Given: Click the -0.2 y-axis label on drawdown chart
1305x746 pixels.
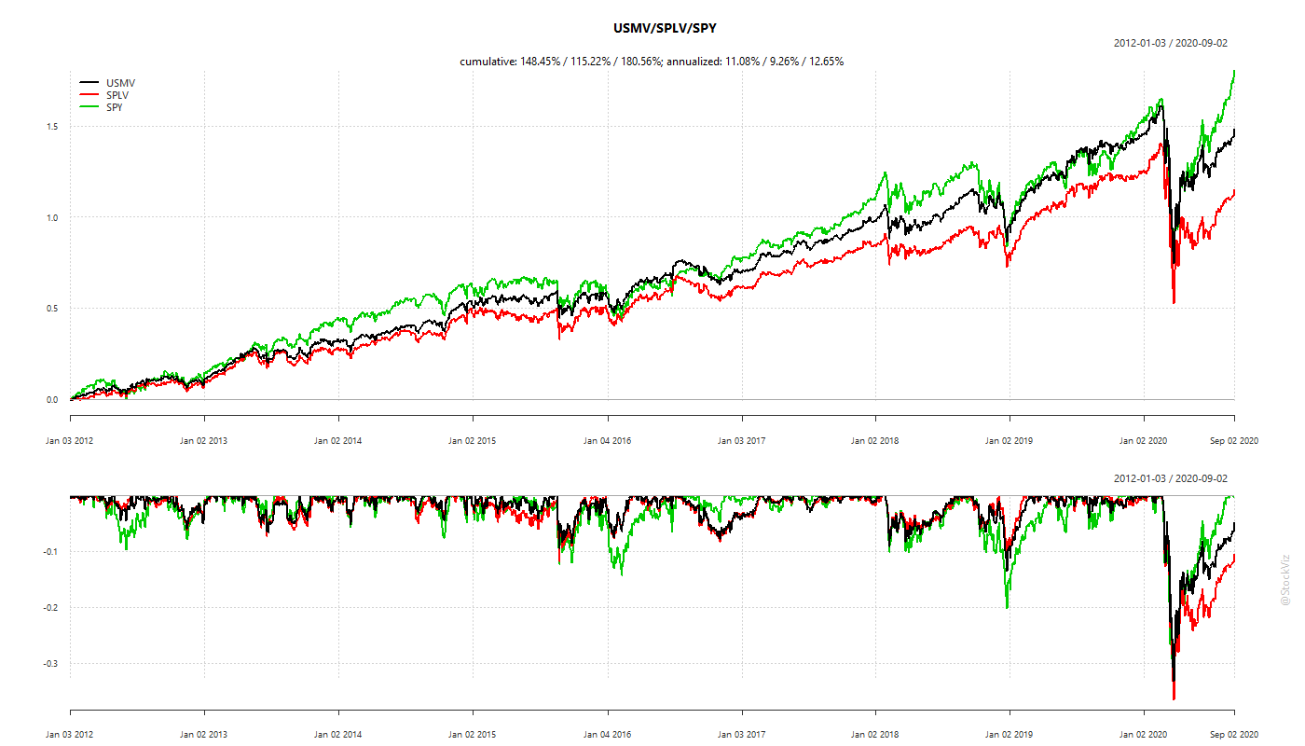Looking at the screenshot, I should (49, 608).
